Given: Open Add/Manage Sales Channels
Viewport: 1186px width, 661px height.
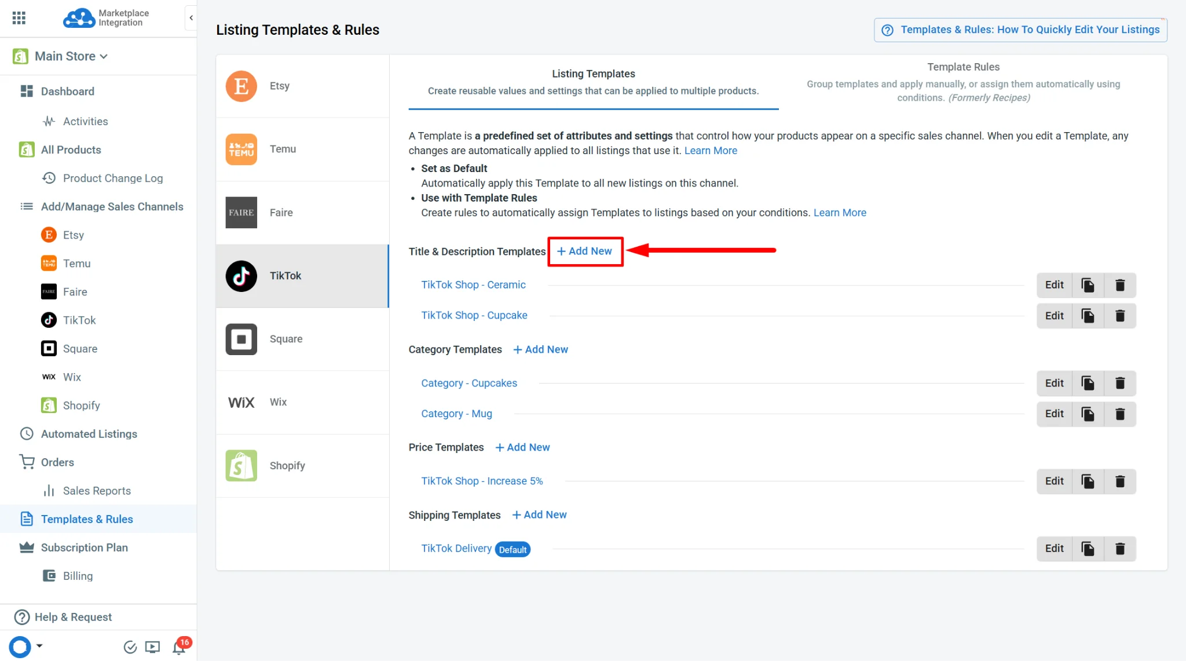Looking at the screenshot, I should [112, 207].
